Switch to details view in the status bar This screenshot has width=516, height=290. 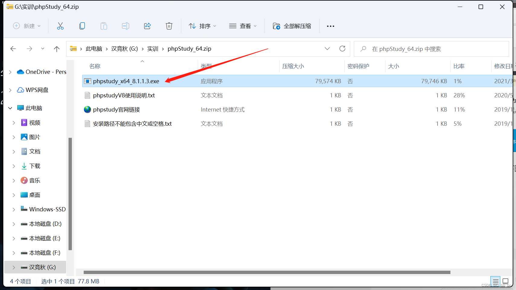point(495,281)
